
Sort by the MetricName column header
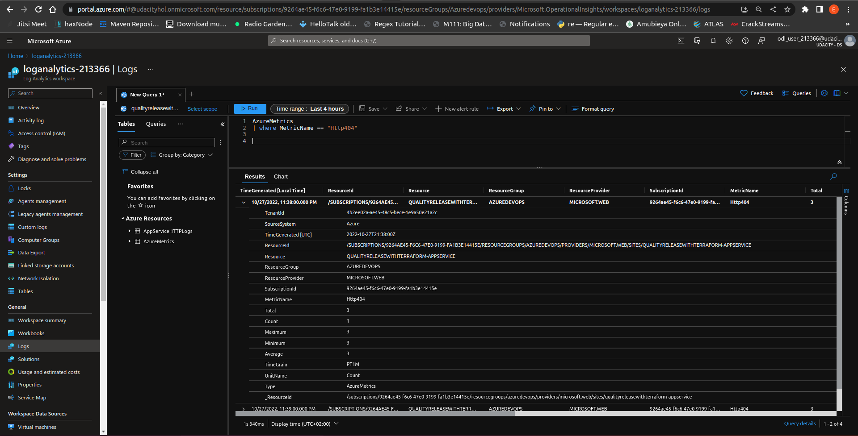click(x=744, y=191)
